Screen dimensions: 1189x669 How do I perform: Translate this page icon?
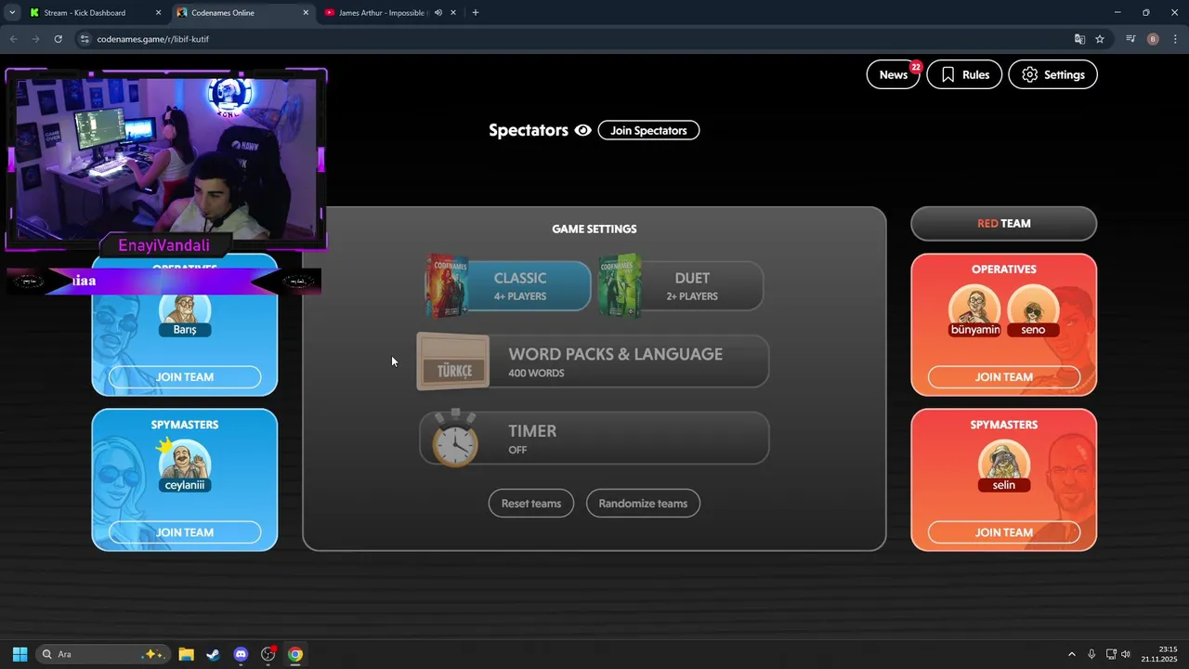(x=1079, y=39)
